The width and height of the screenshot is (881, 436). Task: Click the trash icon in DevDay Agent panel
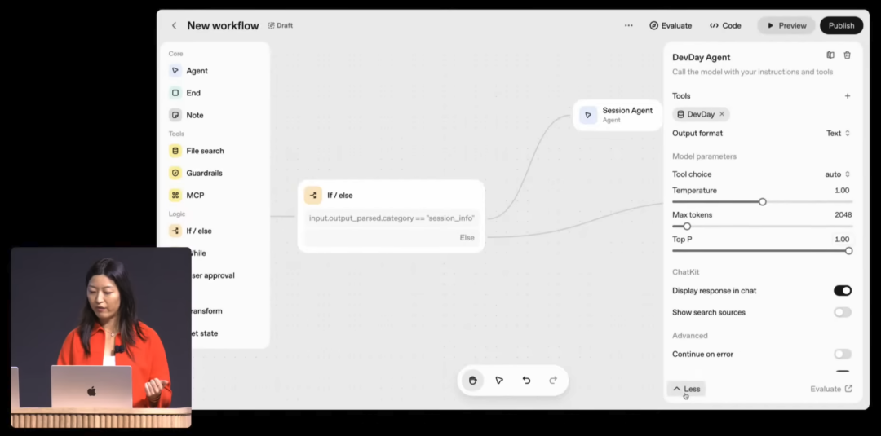point(847,55)
